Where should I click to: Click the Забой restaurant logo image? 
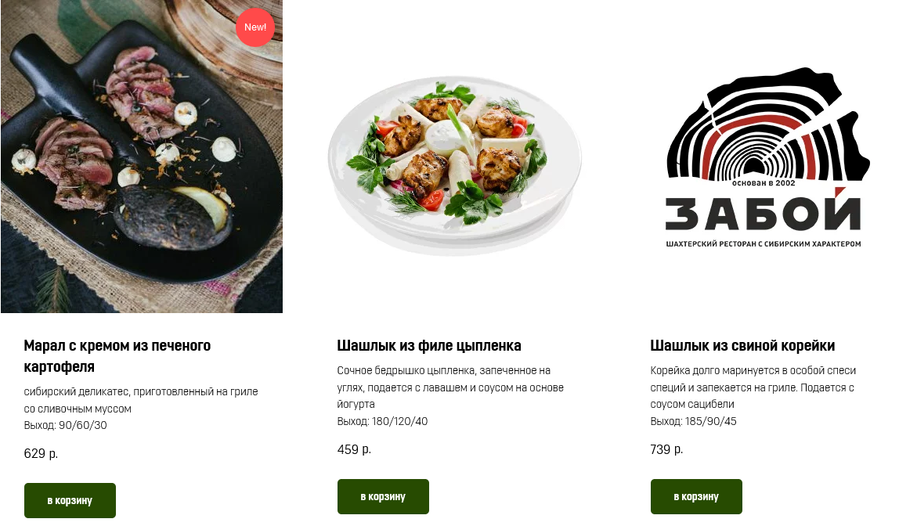click(x=767, y=157)
